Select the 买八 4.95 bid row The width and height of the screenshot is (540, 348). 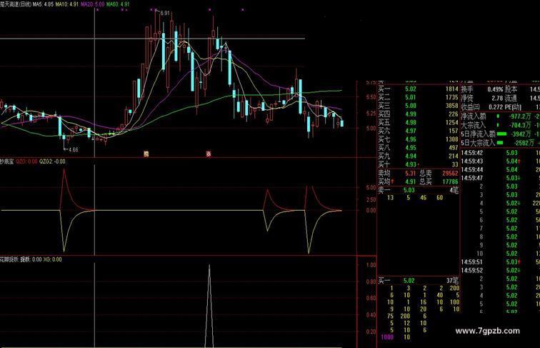click(418, 148)
